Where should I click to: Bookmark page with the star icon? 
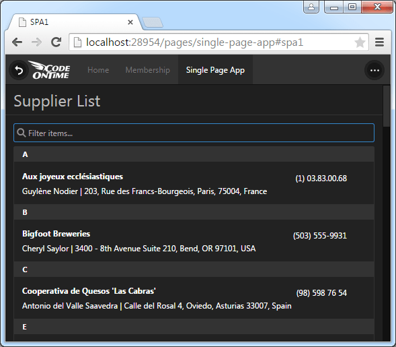tap(360, 42)
